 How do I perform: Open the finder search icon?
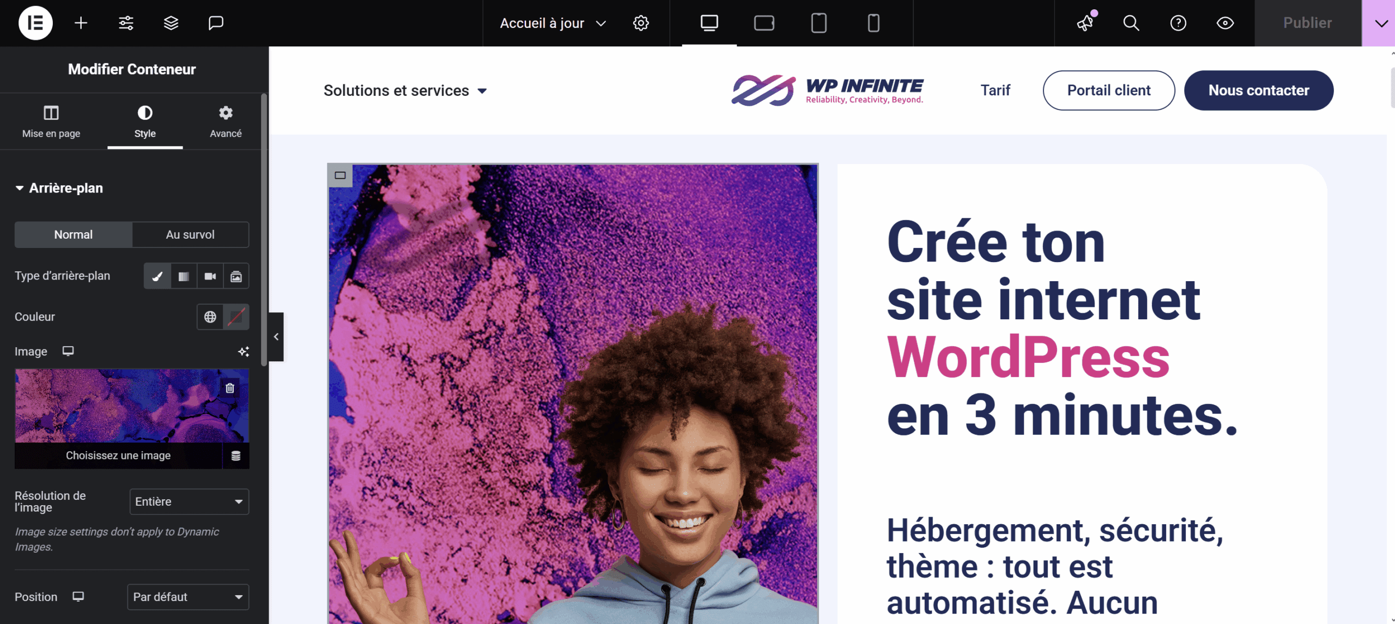click(x=1131, y=23)
